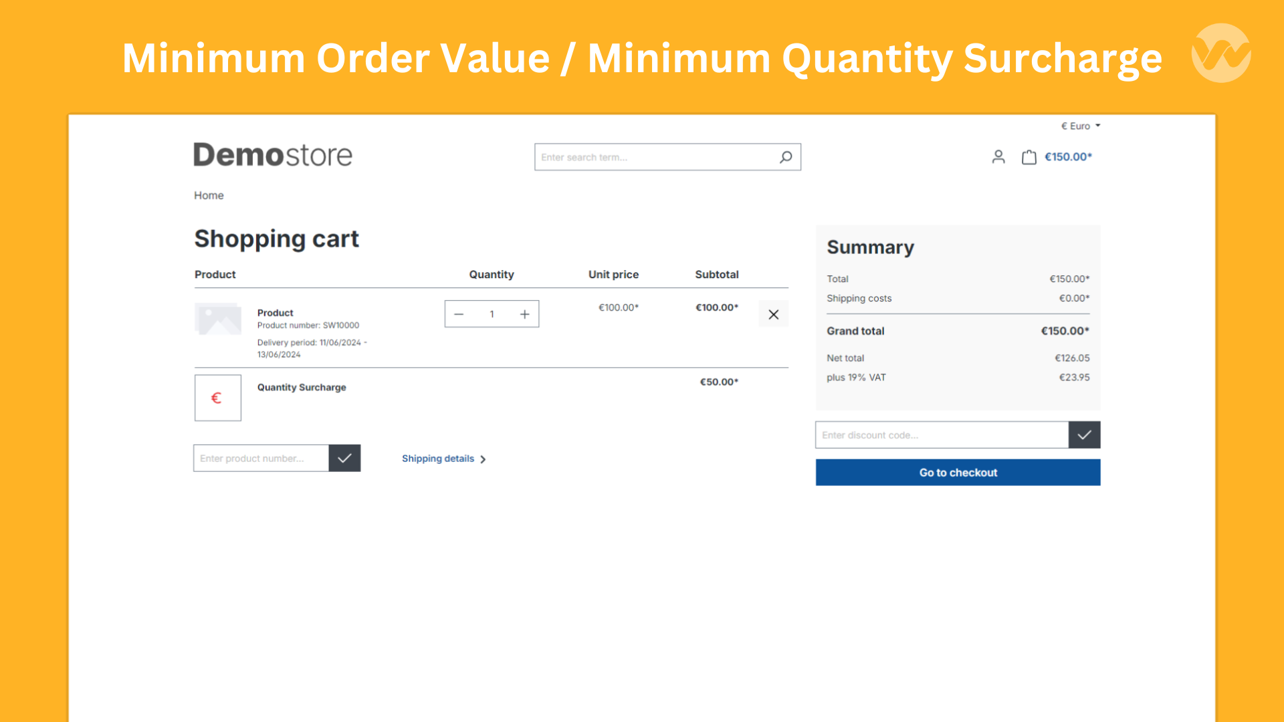1284x722 pixels.
Task: Select the Shopping cart heading area
Action: tap(276, 239)
